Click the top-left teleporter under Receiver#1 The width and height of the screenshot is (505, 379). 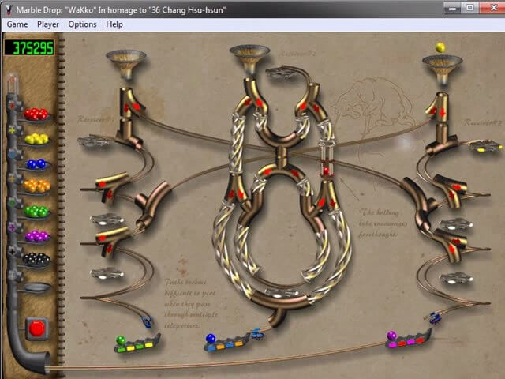point(93,141)
